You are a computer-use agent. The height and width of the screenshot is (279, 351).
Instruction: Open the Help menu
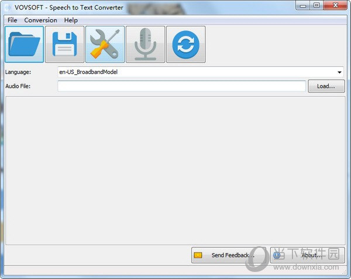(x=71, y=20)
